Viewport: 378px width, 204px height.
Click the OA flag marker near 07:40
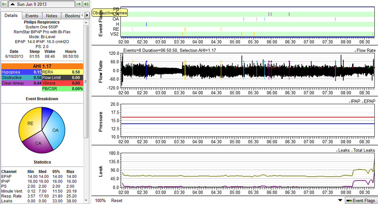click(x=335, y=19)
